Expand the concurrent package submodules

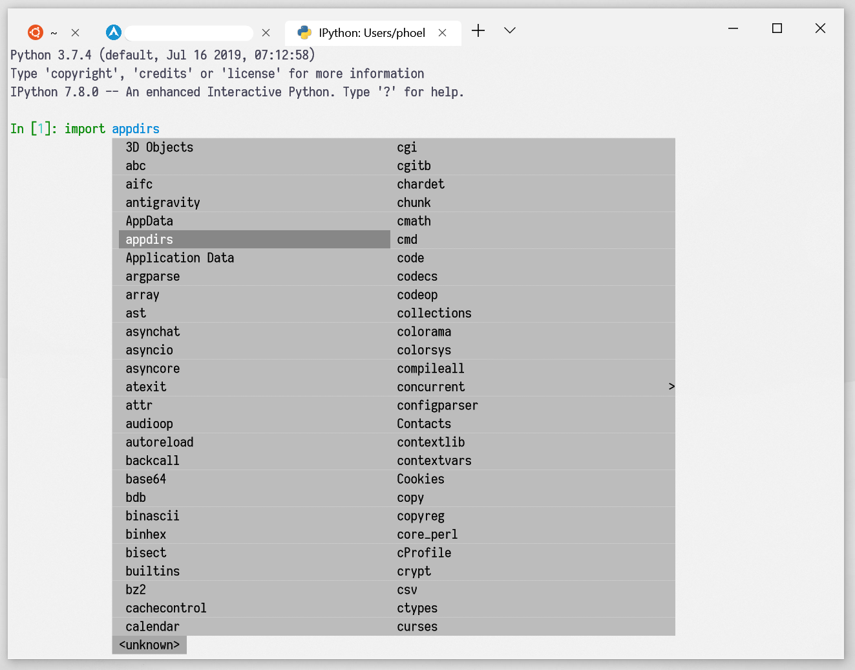coord(672,386)
